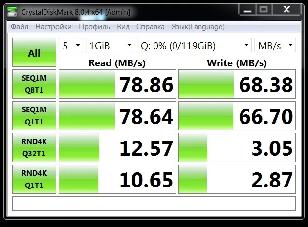Minimize the CrystalDiskMark window
The image size is (308, 227).
(x=247, y=9)
